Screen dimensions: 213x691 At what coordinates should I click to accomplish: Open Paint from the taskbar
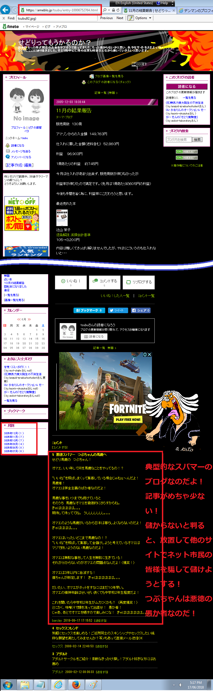pyautogui.click(x=93, y=685)
